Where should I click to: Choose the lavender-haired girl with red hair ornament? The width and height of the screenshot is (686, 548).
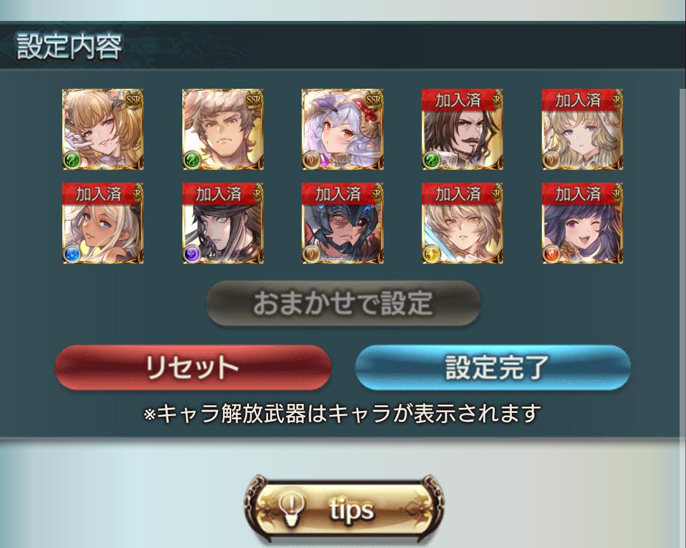pos(342,129)
